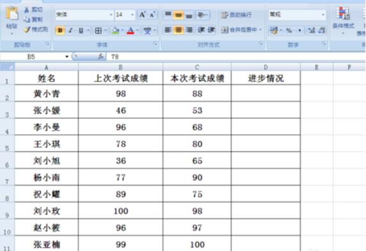Screen dimensions: 366x251
Task: Open the Alignment (对齐方式) group dialog launcher
Action: pyautogui.click(x=261, y=43)
